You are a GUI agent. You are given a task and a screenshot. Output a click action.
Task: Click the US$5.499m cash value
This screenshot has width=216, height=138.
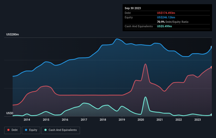click(x=164, y=26)
